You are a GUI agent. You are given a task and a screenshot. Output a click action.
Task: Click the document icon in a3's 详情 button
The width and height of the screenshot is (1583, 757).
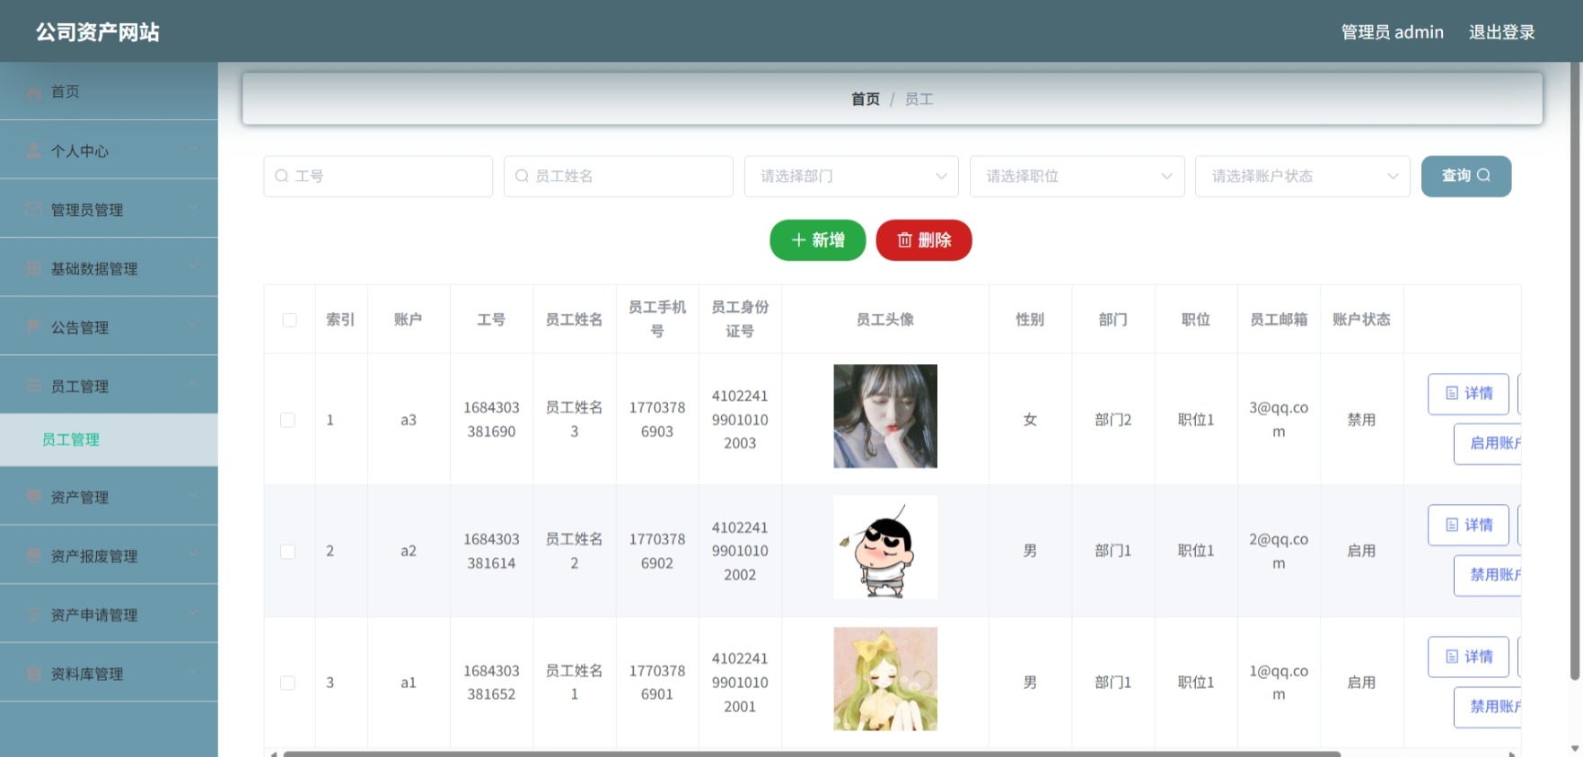[x=1452, y=393]
